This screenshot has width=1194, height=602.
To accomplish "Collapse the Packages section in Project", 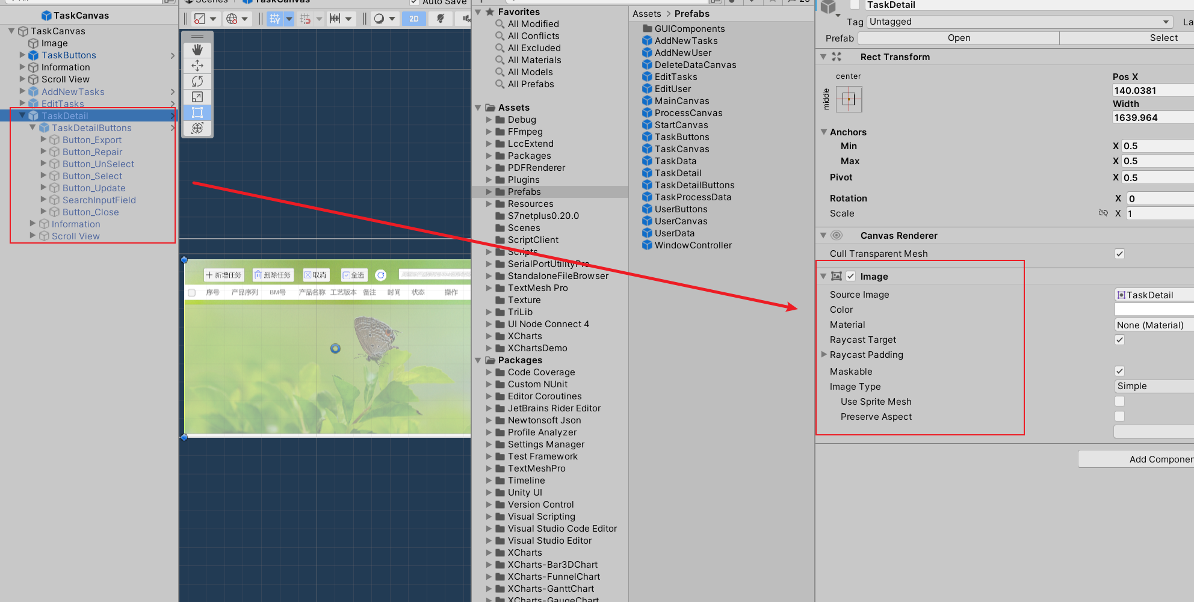I will click(478, 360).
